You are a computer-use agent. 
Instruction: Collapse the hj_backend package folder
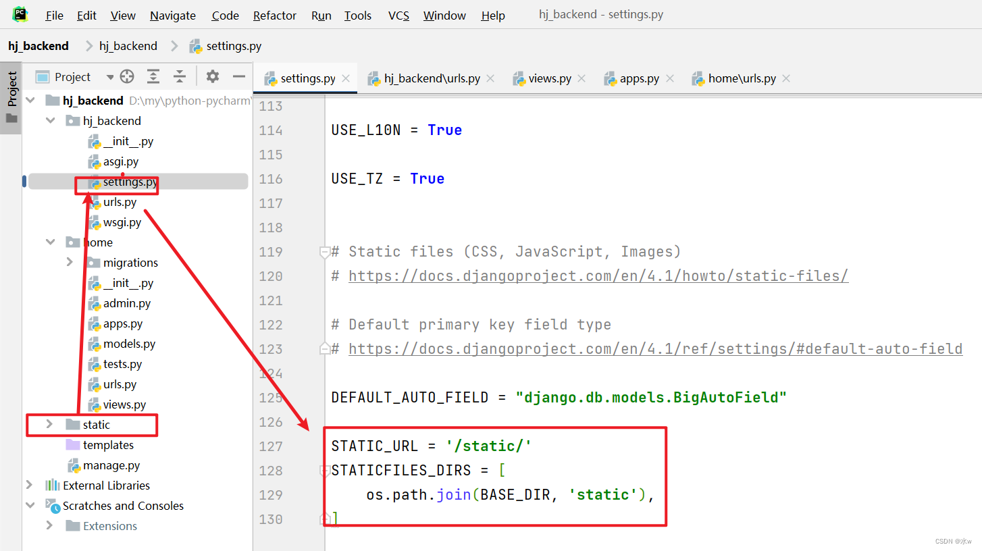click(50, 121)
